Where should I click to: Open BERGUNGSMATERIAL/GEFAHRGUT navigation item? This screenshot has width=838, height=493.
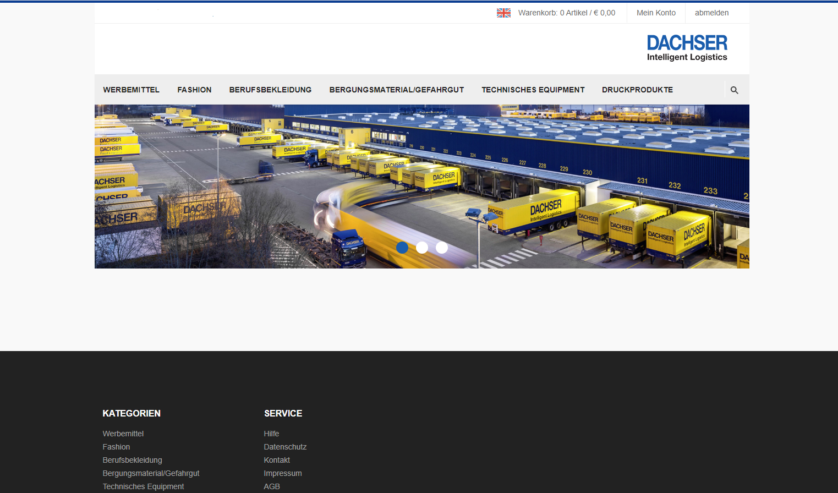point(396,90)
